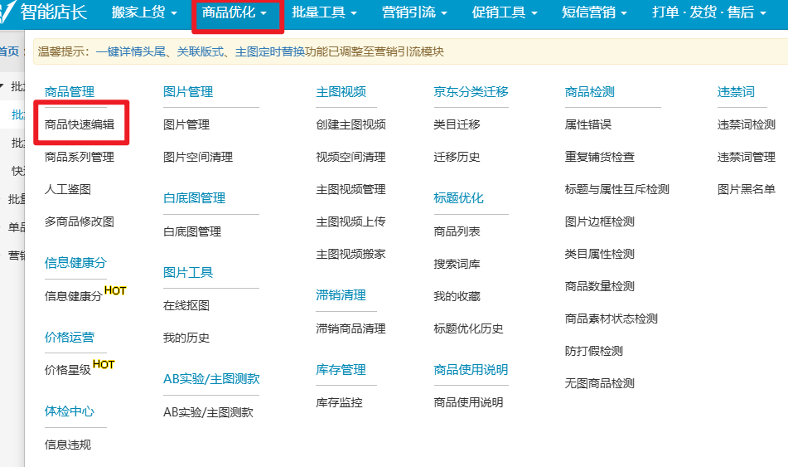The image size is (788, 467).
Task: Open 商品快速编辑 under 商品管理
Action: pos(80,124)
